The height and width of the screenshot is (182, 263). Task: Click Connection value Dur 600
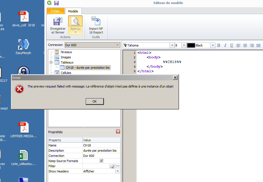102,156
